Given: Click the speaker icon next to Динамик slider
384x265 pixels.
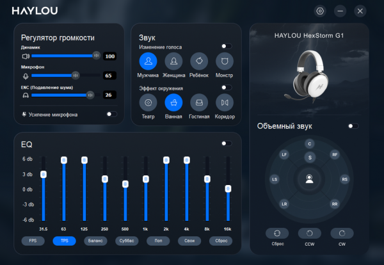Looking at the screenshot, I should [x=26, y=56].
